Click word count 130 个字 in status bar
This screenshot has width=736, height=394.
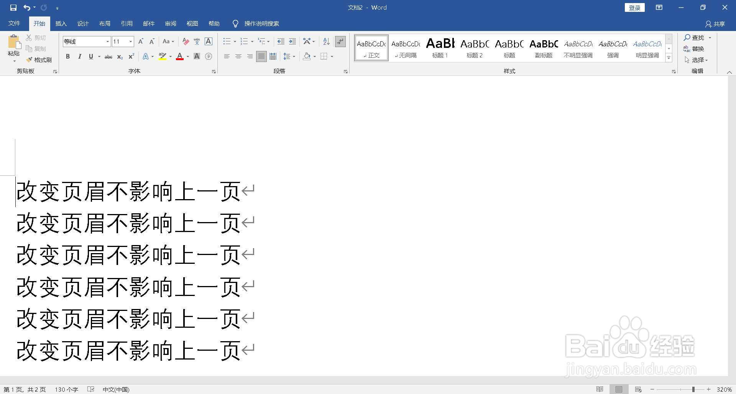pos(66,389)
